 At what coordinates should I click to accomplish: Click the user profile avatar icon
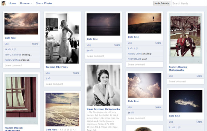(3, 3)
